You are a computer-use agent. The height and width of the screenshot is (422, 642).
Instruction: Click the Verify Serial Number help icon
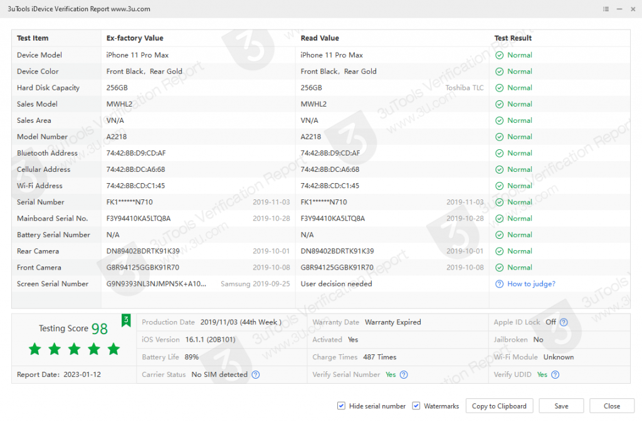click(404, 374)
